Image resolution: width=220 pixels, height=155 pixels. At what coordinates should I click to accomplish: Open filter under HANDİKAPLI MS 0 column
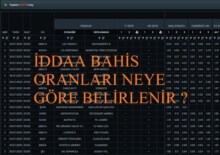[x=199, y=38]
